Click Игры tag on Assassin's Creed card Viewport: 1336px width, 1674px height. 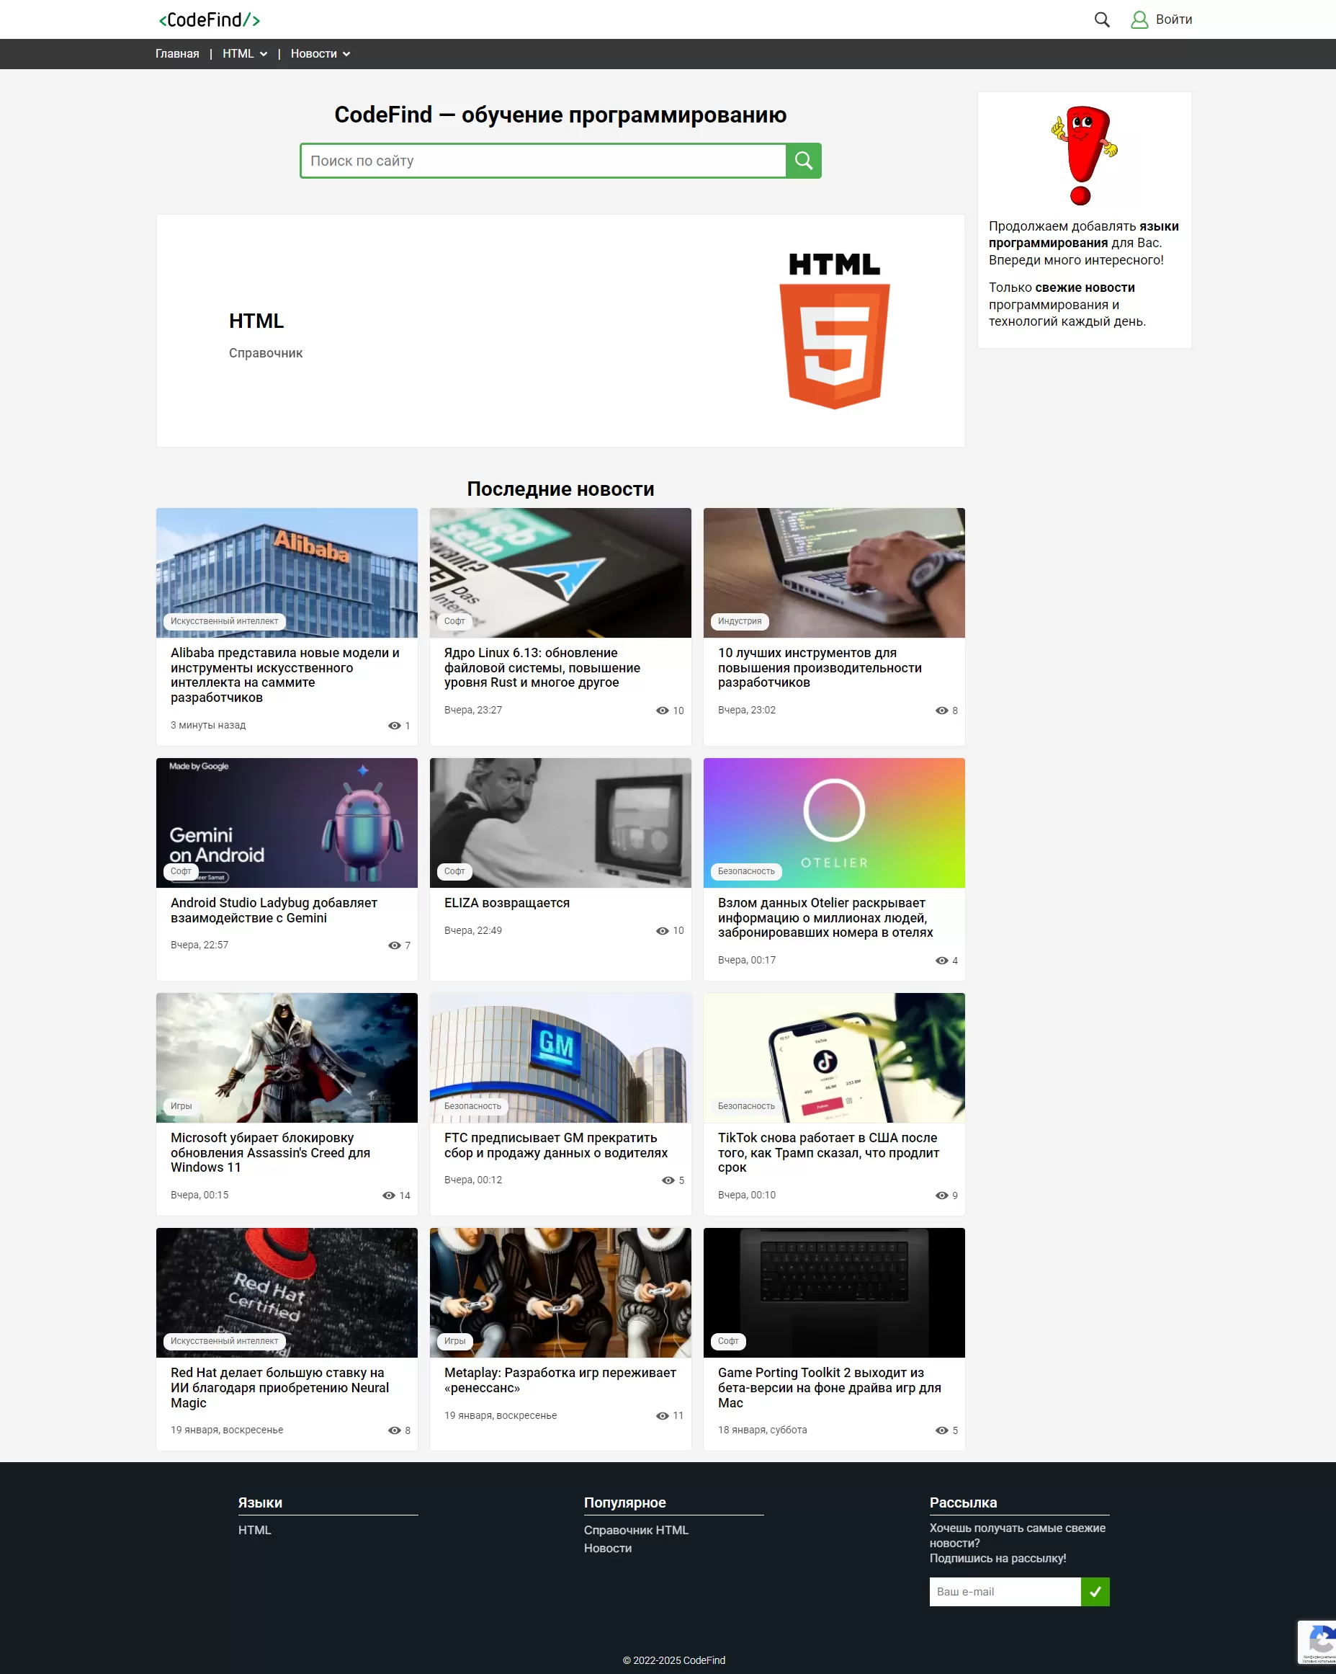(x=181, y=1106)
